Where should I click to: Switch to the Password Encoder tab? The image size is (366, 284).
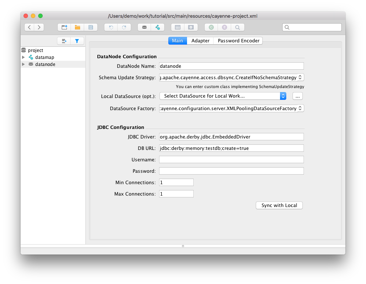tap(238, 41)
